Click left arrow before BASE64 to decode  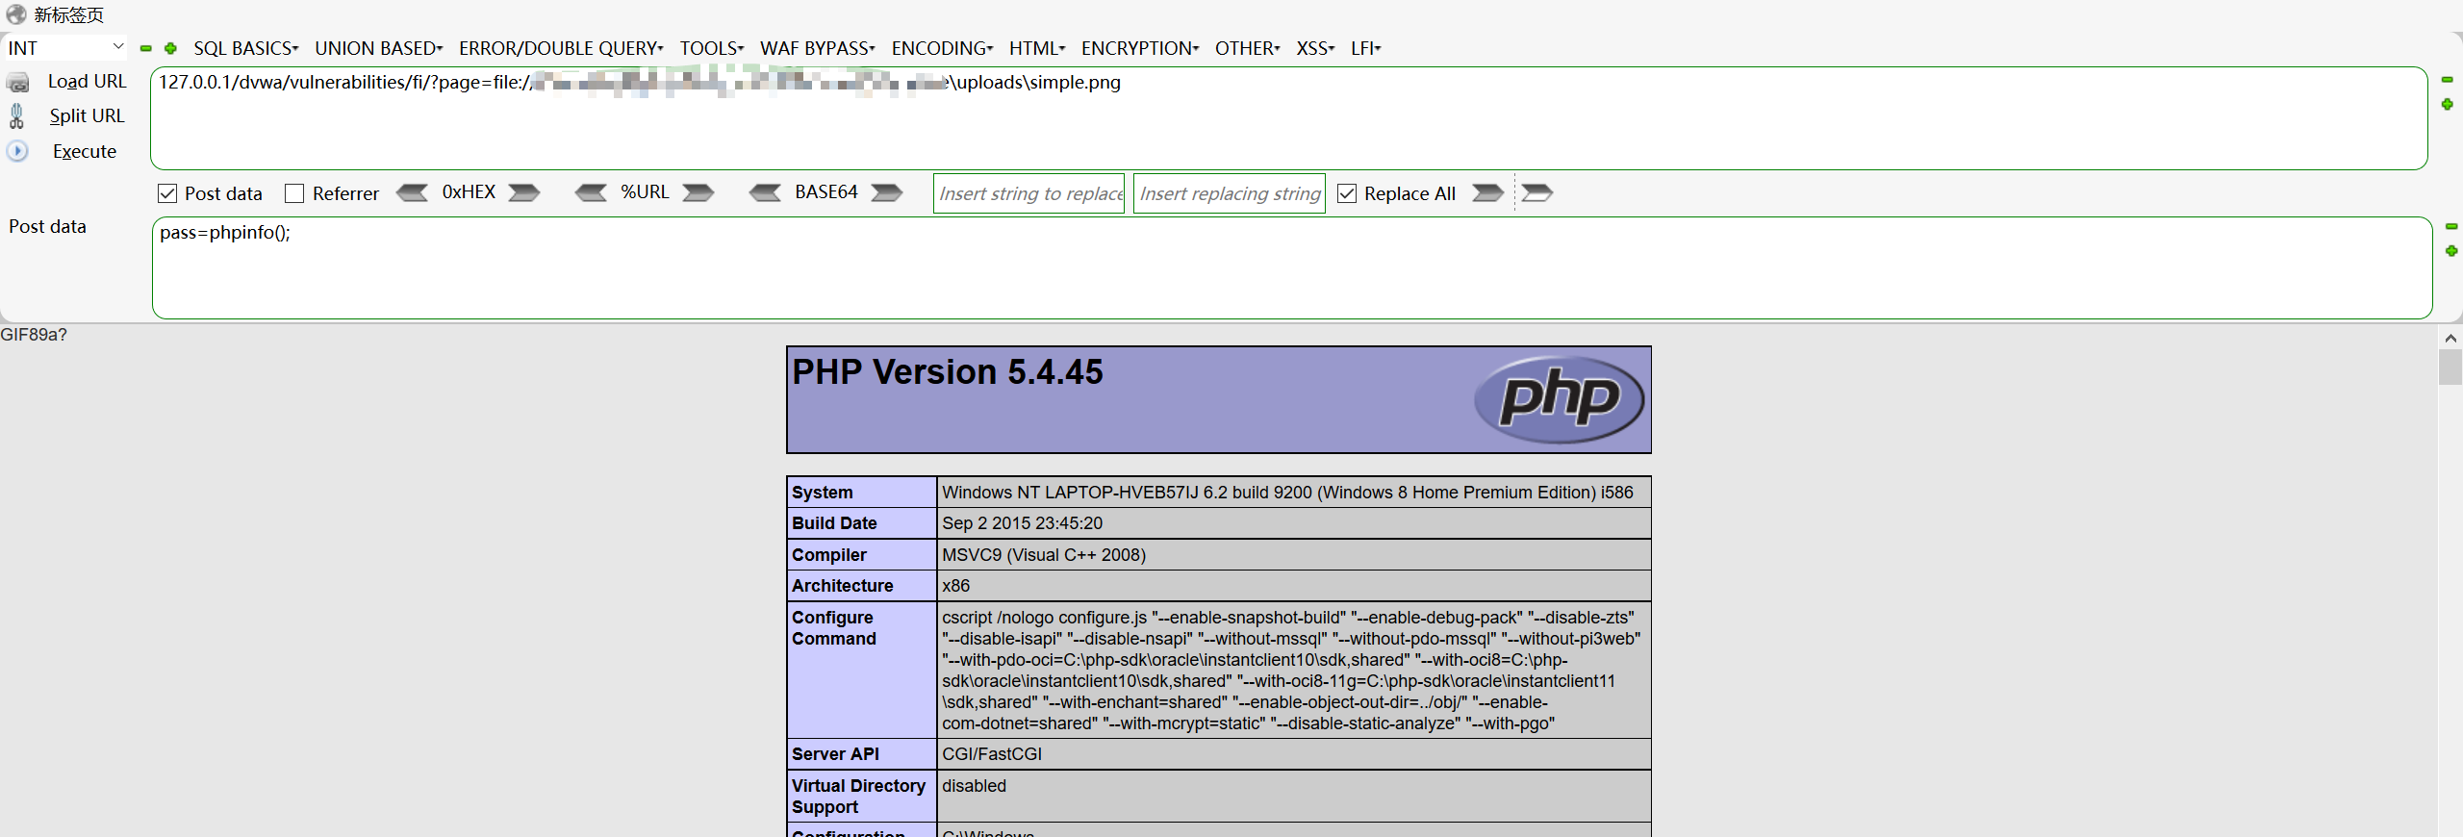point(766,192)
